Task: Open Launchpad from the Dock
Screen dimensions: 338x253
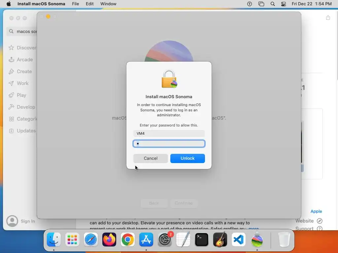Action: 72,239
